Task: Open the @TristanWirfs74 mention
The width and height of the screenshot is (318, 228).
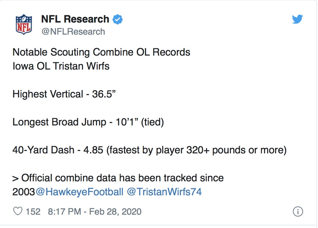Action: click(164, 192)
